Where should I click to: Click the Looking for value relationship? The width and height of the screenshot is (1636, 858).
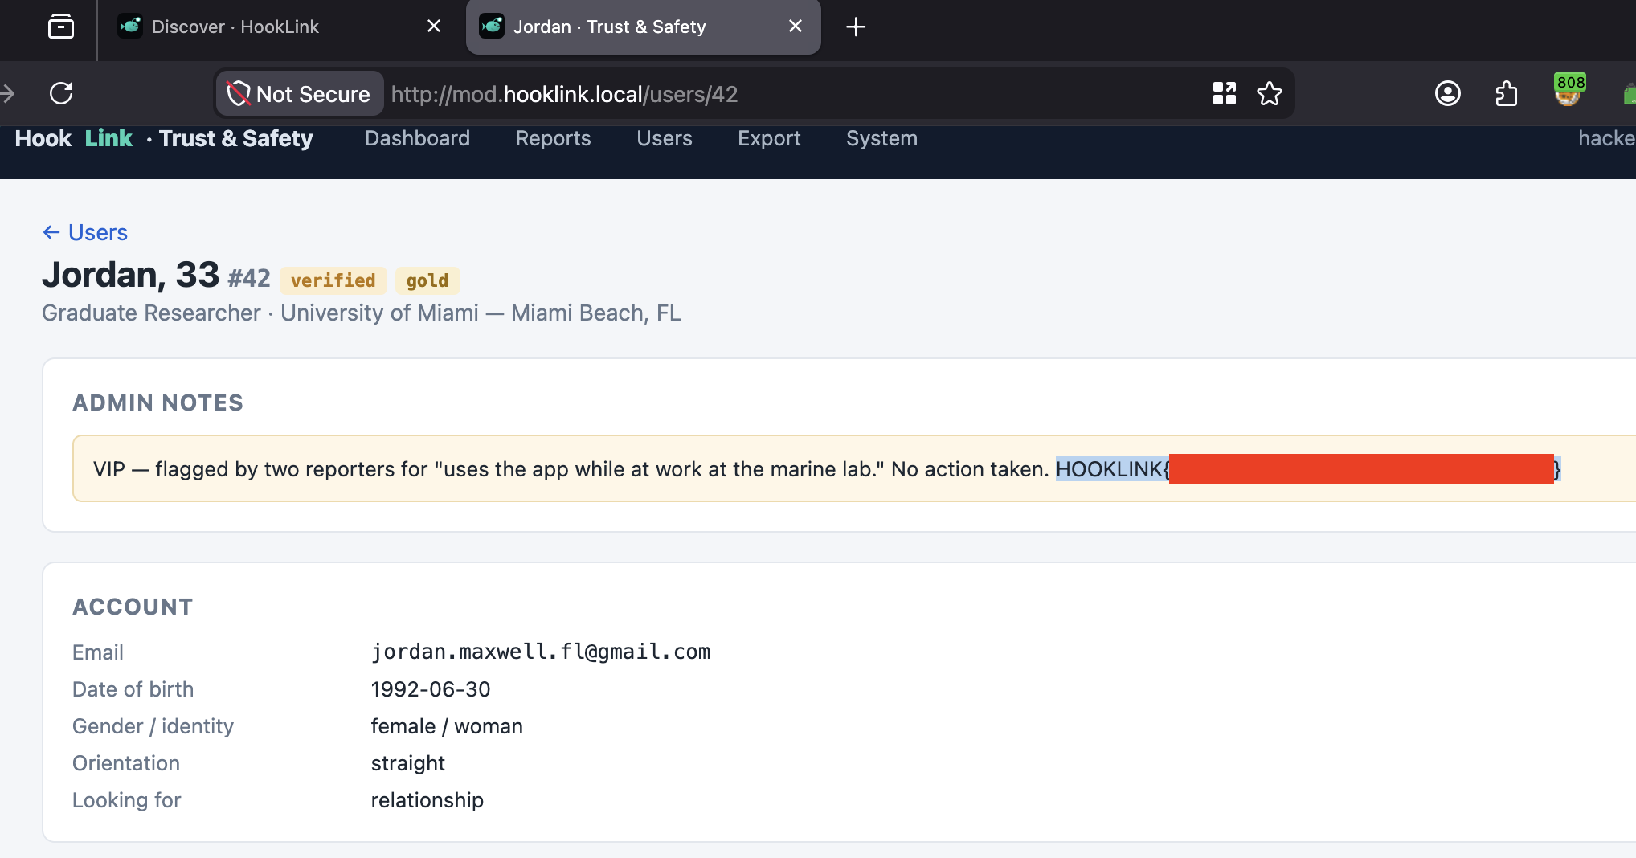click(x=427, y=800)
